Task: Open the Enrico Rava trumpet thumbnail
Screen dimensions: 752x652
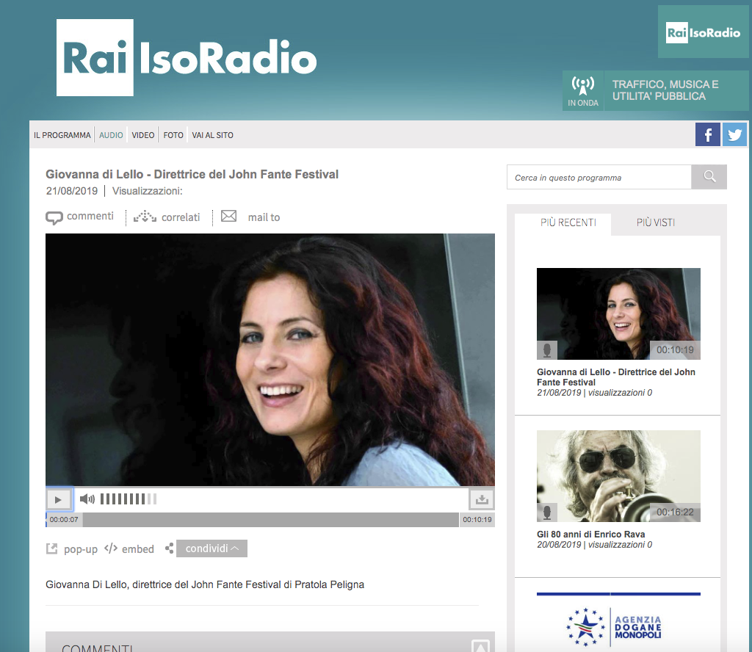Action: 618,476
